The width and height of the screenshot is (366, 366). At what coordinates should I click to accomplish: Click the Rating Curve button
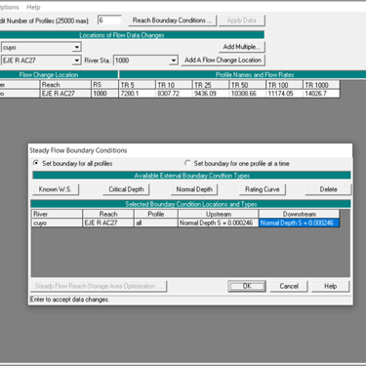263,189
